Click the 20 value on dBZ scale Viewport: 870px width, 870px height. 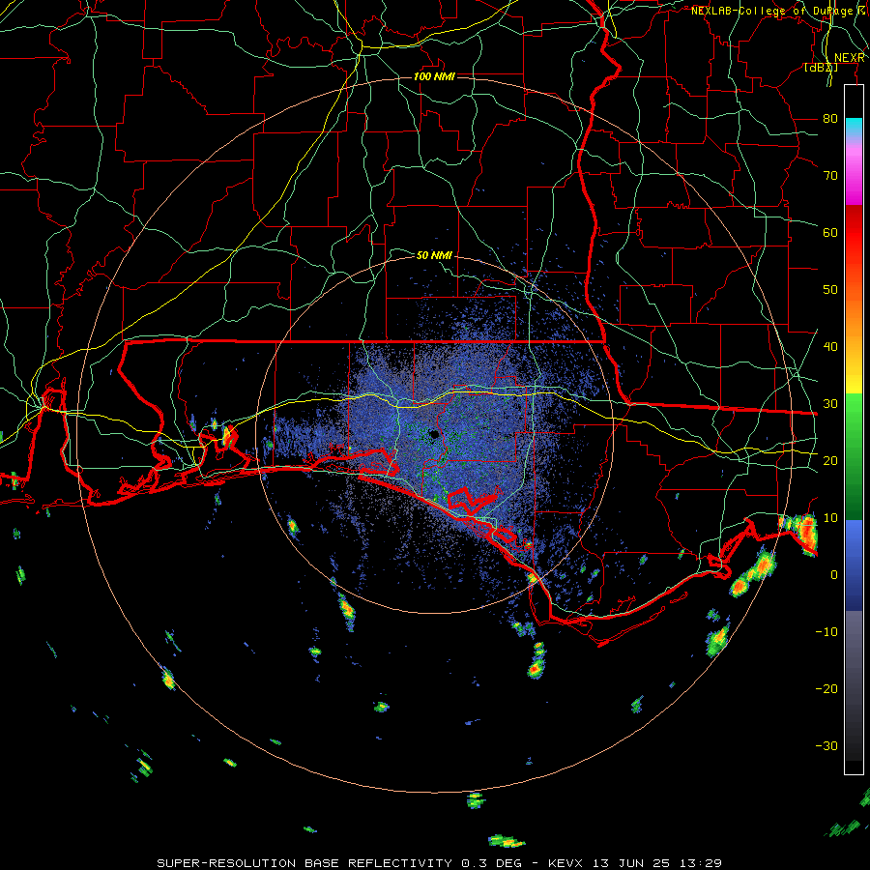(830, 460)
